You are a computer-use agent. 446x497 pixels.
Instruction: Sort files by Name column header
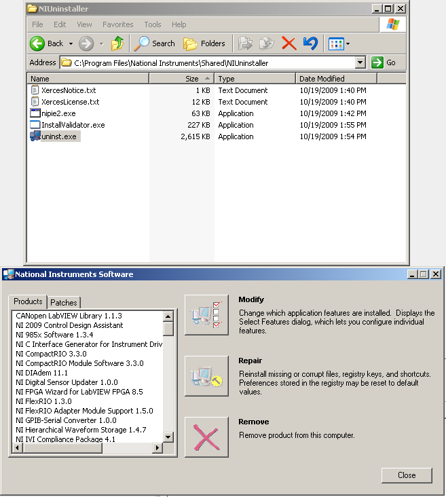click(88, 78)
